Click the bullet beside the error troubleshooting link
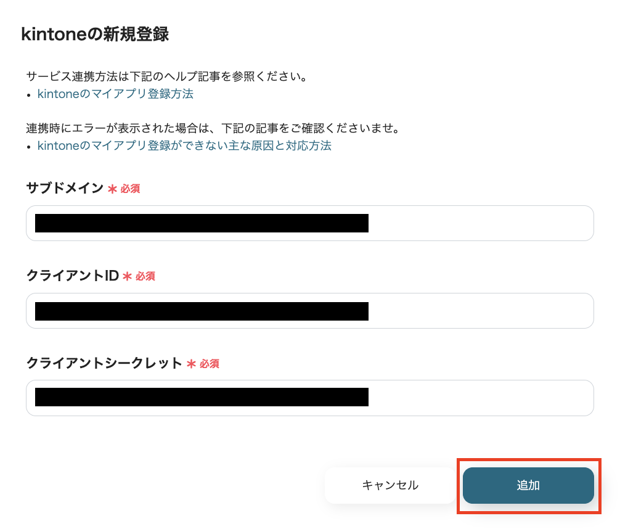The image size is (620, 529). coord(30,146)
